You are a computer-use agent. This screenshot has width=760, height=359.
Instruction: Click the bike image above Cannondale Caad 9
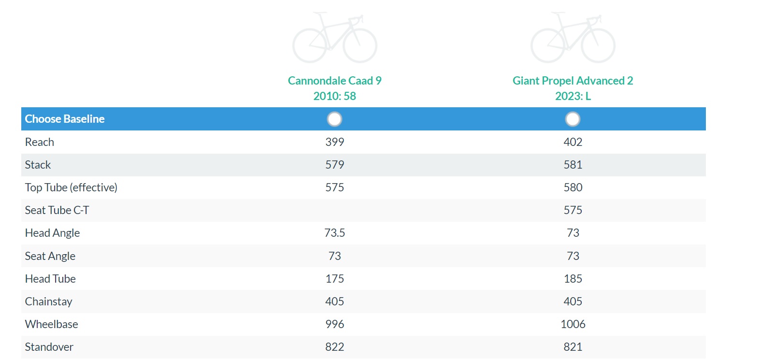(x=334, y=38)
